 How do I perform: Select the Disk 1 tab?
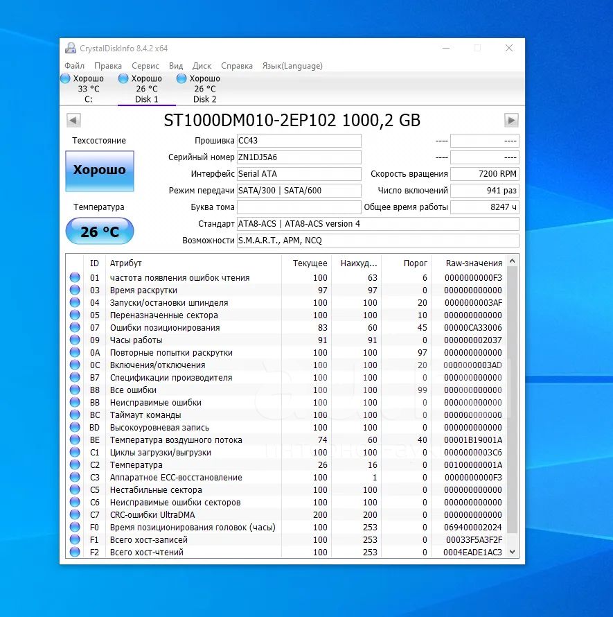point(147,89)
